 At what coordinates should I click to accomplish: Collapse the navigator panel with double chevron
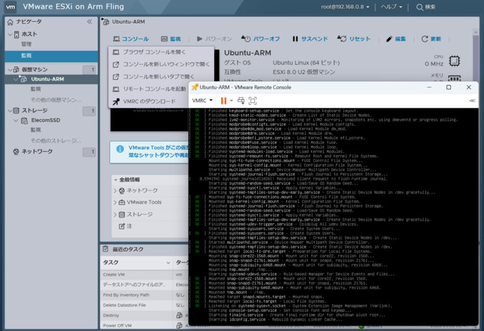pyautogui.click(x=90, y=22)
